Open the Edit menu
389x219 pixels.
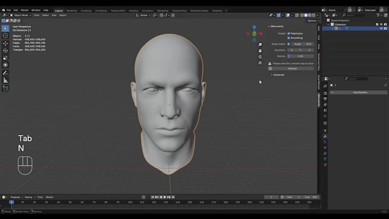point(15,10)
